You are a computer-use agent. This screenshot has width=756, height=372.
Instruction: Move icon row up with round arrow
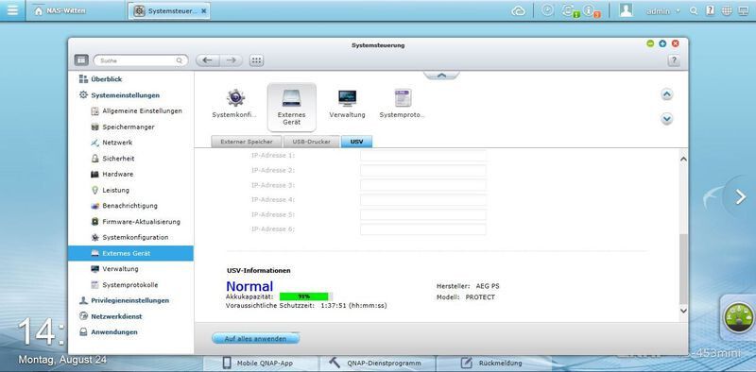(666, 94)
